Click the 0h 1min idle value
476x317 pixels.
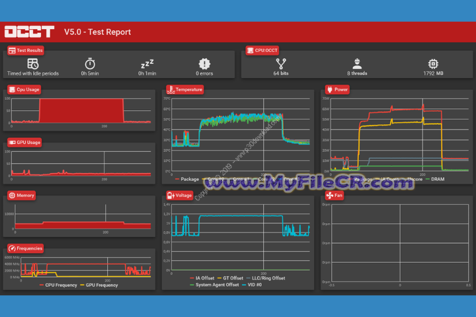(x=147, y=73)
